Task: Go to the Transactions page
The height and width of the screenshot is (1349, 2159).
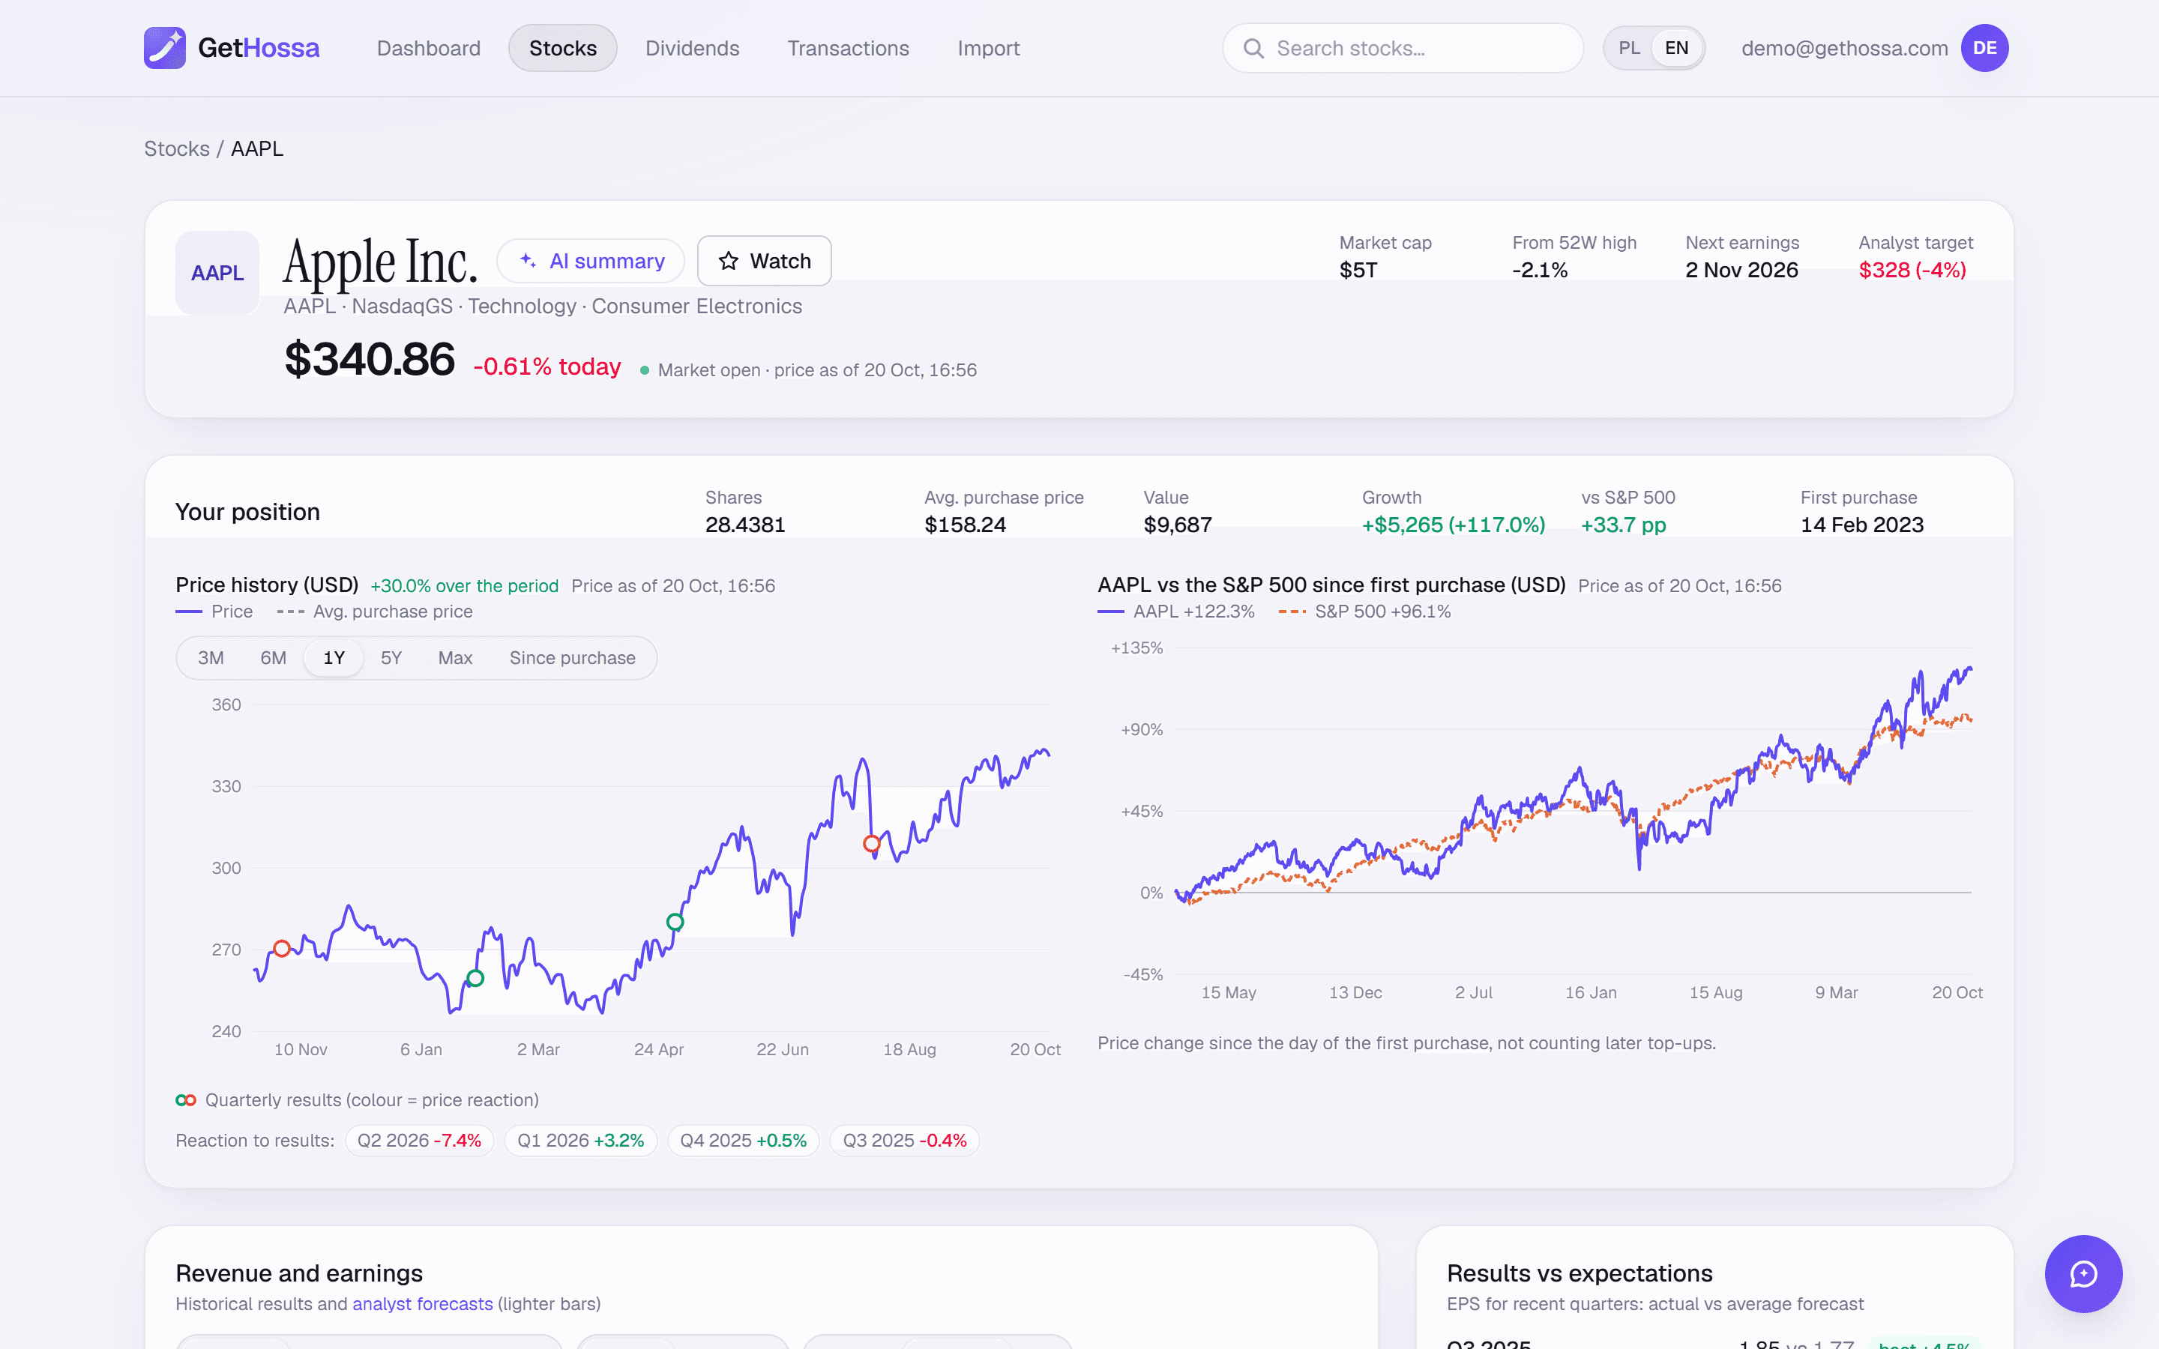Action: (x=849, y=48)
